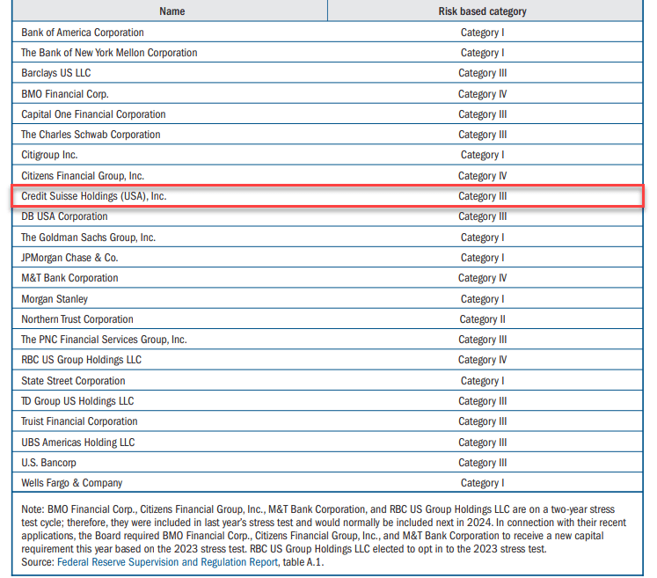The image size is (657, 578).
Task: Click UBS Americas Holding LLC name
Action: pos(77,443)
